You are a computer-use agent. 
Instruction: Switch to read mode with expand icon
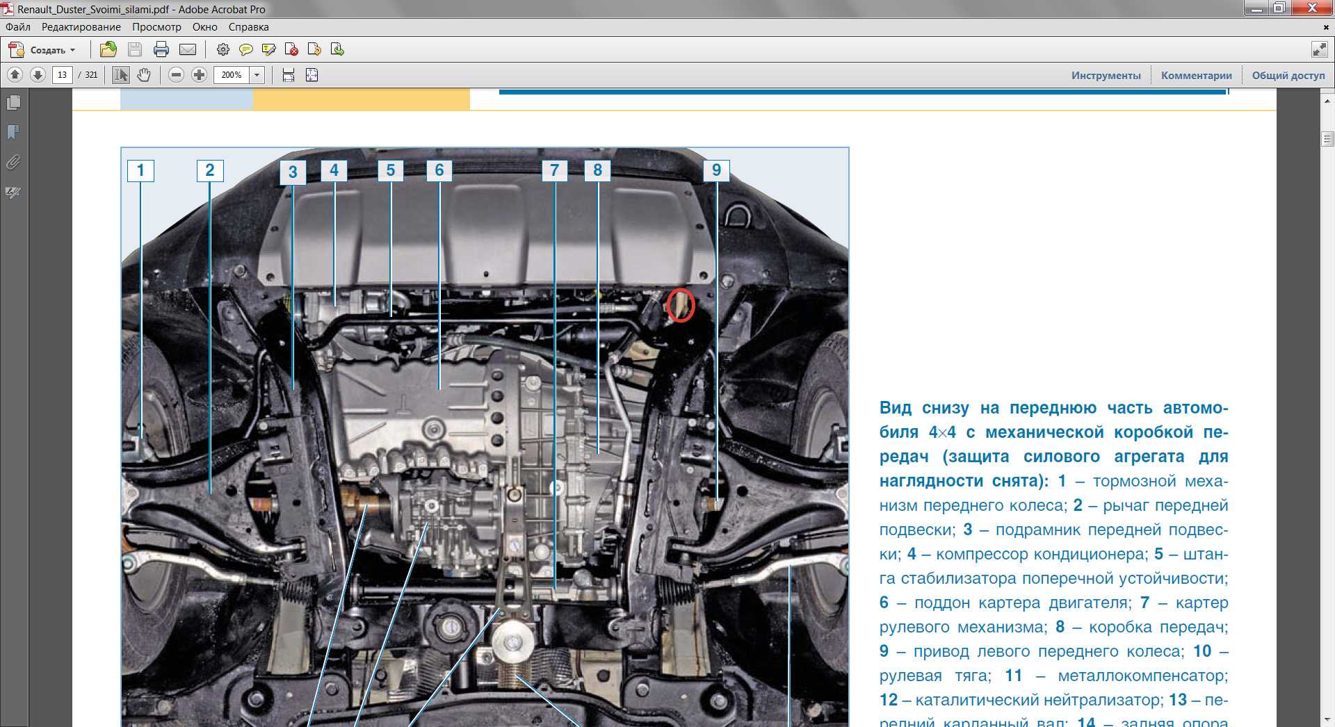pyautogui.click(x=1319, y=49)
